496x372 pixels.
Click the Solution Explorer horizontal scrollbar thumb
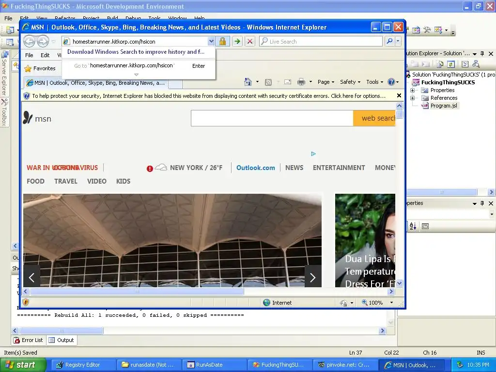tap(442, 192)
